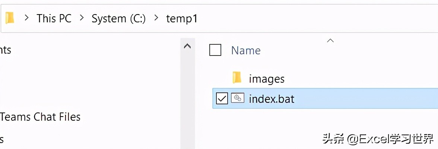Select the temp1 breadcrumb segment
Viewport: 438px width, 149px height.
(x=181, y=18)
